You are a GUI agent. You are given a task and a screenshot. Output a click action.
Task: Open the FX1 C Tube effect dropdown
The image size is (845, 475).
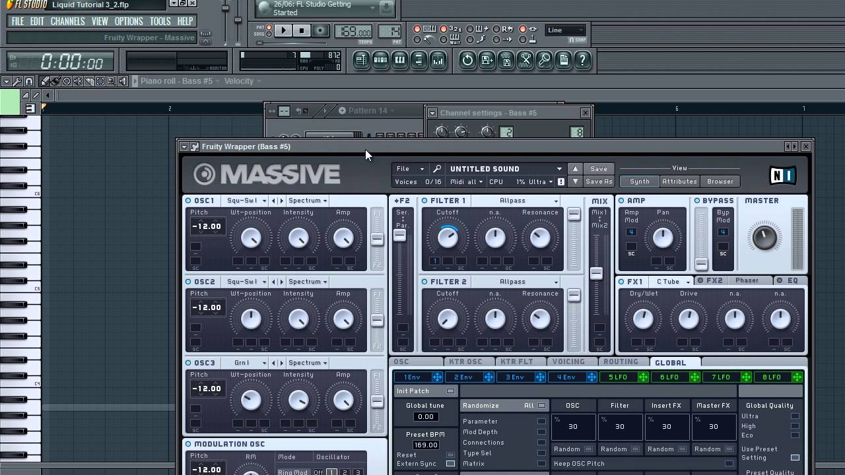click(672, 282)
